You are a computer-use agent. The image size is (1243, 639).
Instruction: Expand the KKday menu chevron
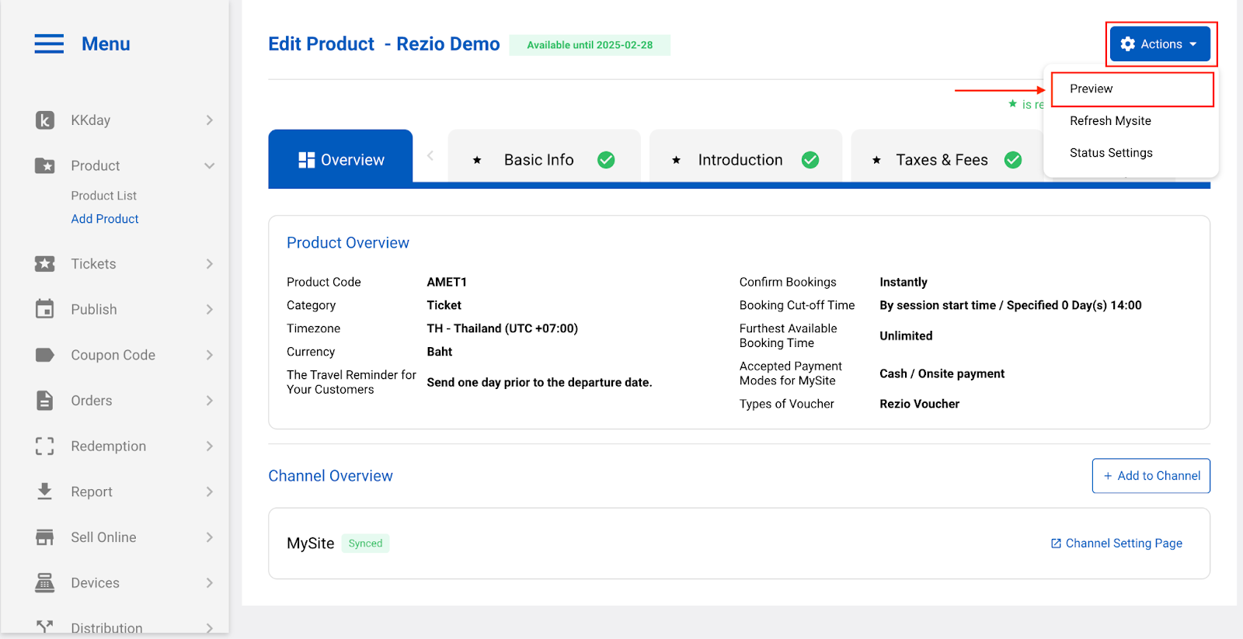click(x=210, y=120)
